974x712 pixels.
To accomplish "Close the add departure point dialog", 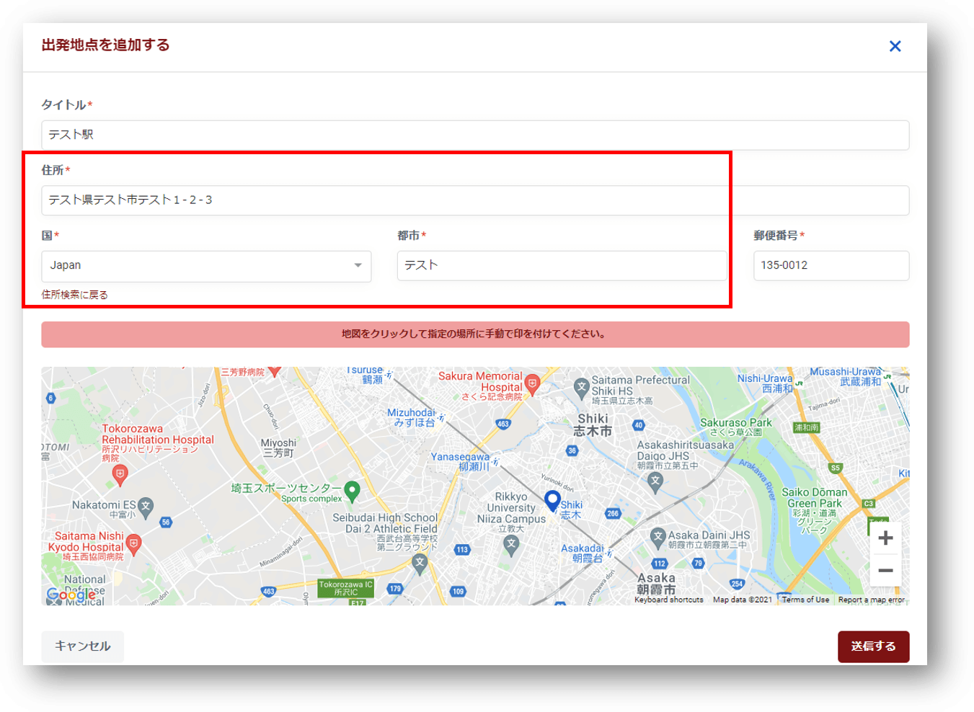I will click(x=895, y=46).
